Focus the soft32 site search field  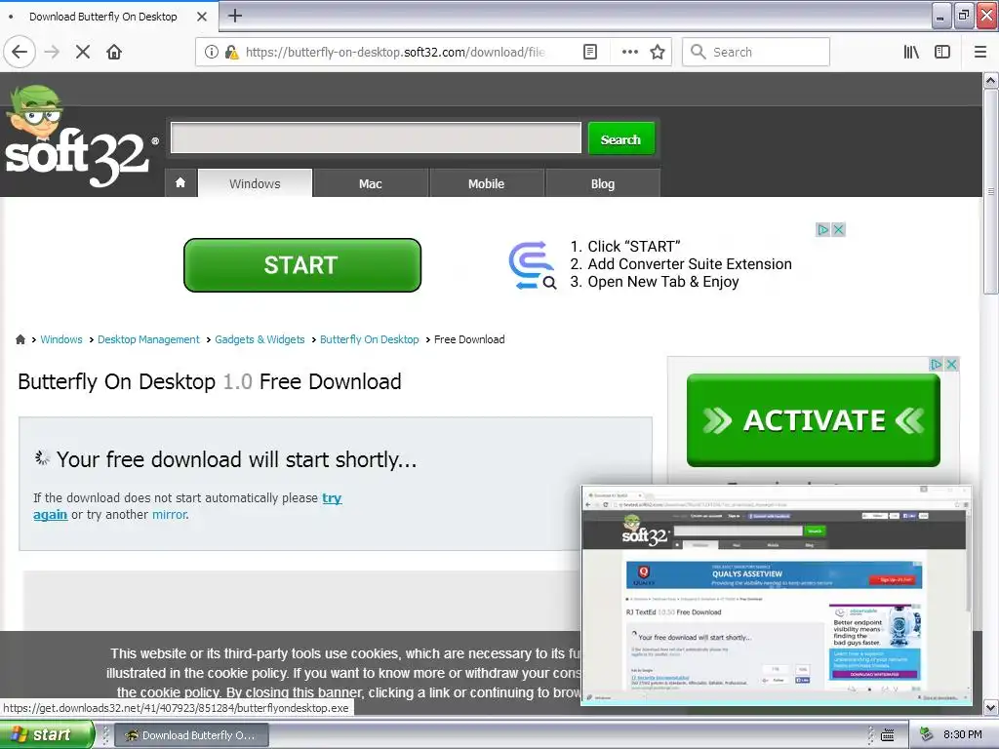376,138
